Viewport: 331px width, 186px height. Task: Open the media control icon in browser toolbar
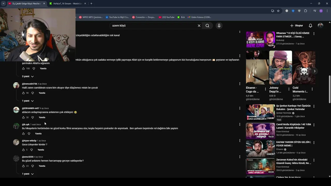[x=315, y=11]
